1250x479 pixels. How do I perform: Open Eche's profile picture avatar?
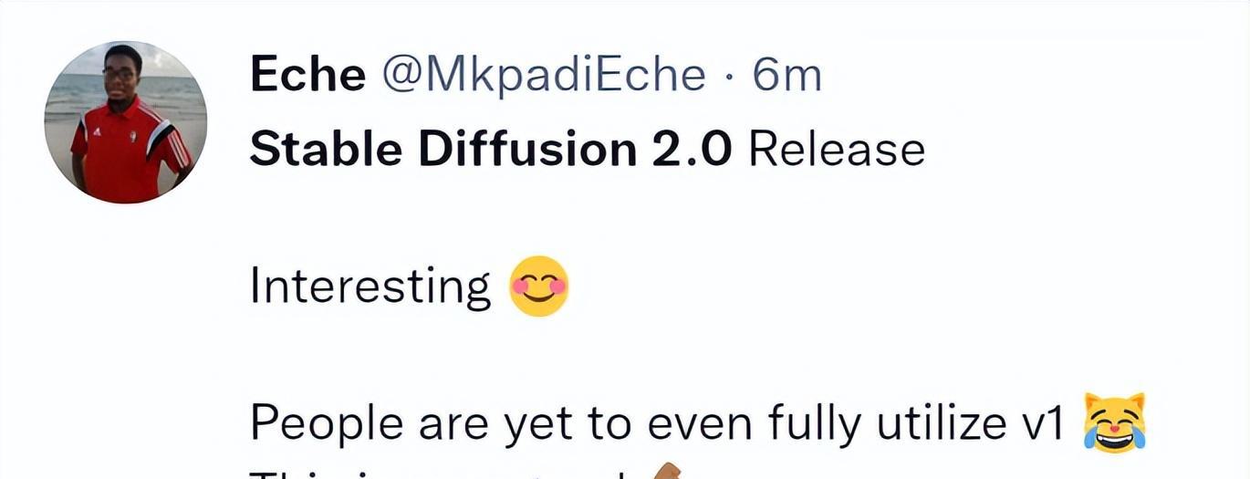pyautogui.click(x=126, y=122)
